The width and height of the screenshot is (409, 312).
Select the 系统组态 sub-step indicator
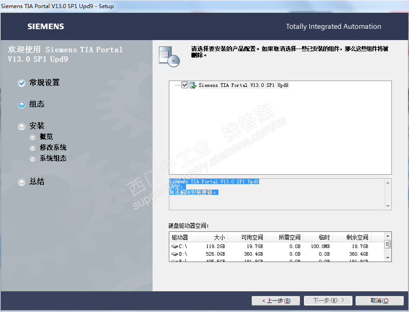coord(33,158)
